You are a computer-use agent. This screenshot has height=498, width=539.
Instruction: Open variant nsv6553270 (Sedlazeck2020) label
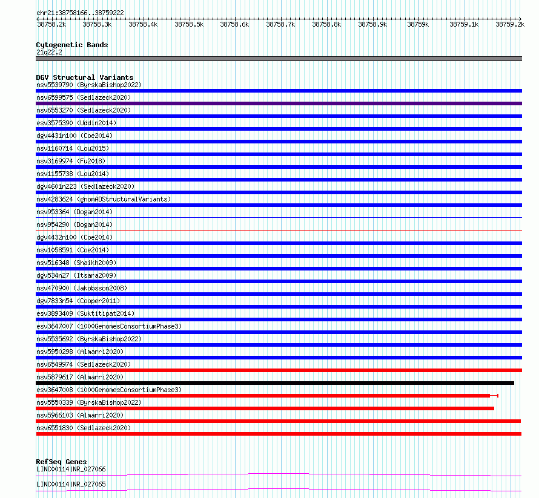84,110
